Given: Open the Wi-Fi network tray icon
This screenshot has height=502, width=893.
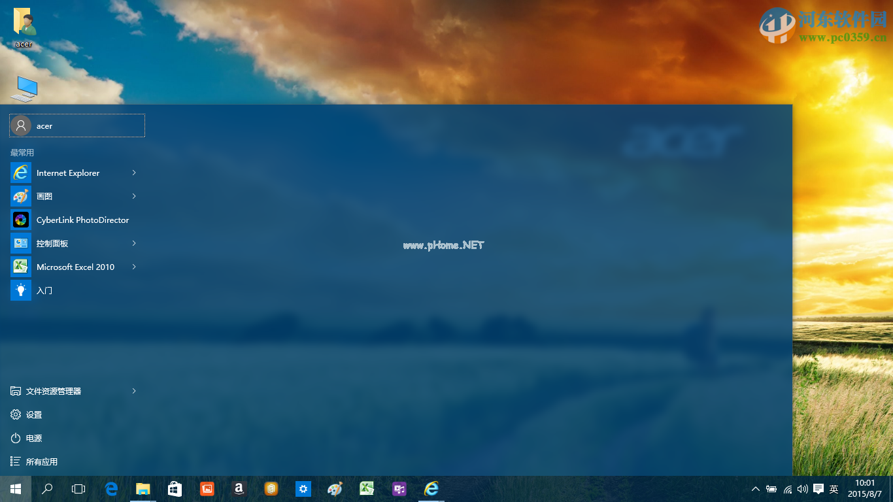Looking at the screenshot, I should [x=788, y=489].
